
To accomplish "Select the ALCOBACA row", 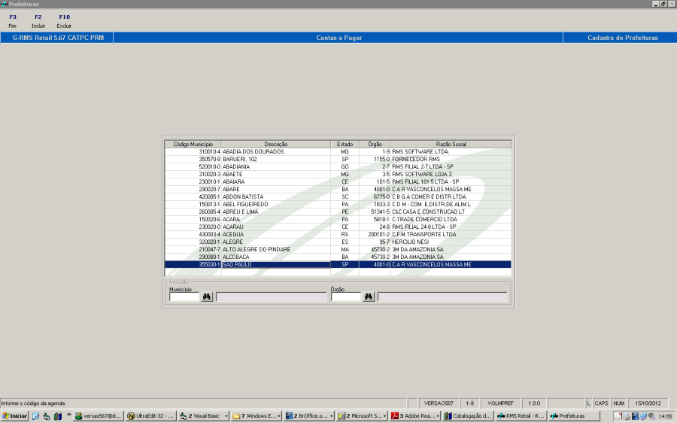I will pyautogui.click(x=338, y=257).
